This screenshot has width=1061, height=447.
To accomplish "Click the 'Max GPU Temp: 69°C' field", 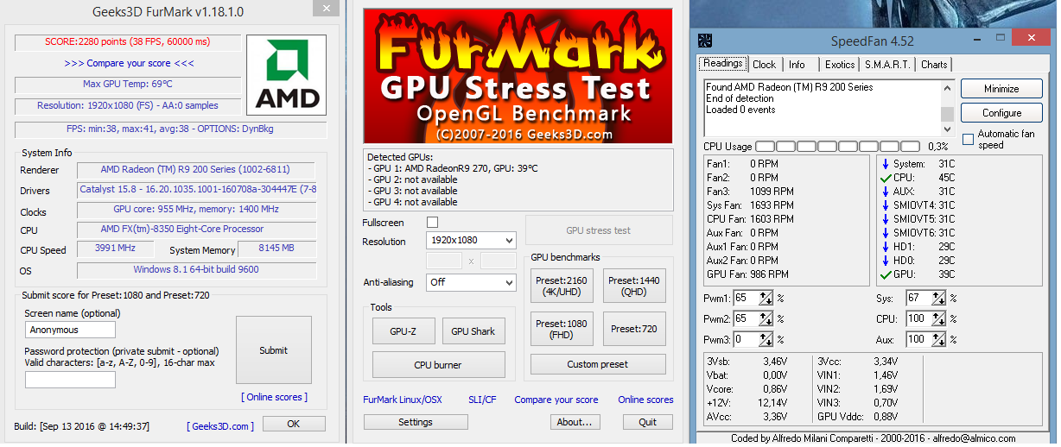I will 127,85.
